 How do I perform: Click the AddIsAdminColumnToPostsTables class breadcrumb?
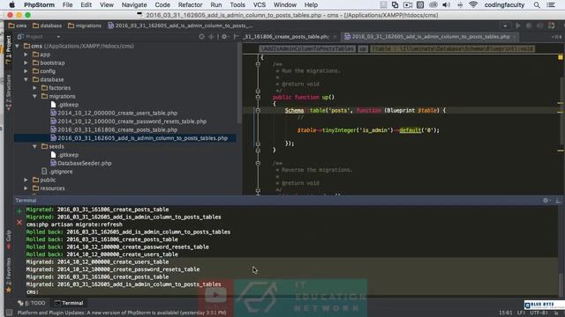pos(306,48)
